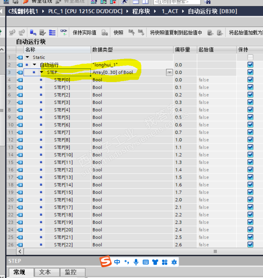Click the reset start values icon

pyautogui.click(x=33, y=33)
